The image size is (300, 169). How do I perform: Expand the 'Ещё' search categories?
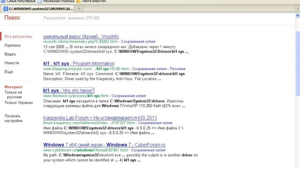(8, 72)
